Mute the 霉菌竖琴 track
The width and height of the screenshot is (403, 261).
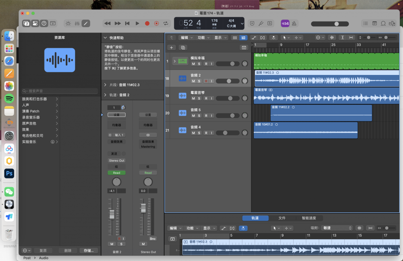[x=193, y=98]
